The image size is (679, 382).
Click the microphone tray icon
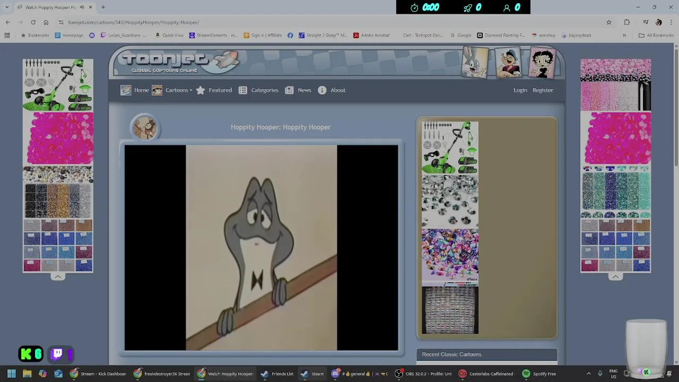[600, 374]
